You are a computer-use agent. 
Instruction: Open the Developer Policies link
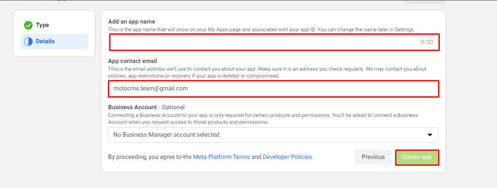[x=288, y=157]
